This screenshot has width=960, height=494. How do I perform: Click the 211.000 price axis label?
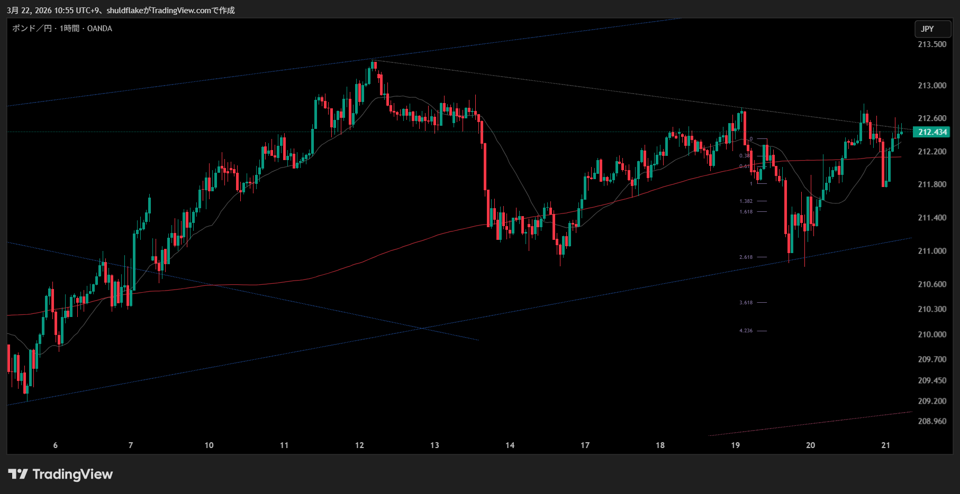(x=932, y=251)
